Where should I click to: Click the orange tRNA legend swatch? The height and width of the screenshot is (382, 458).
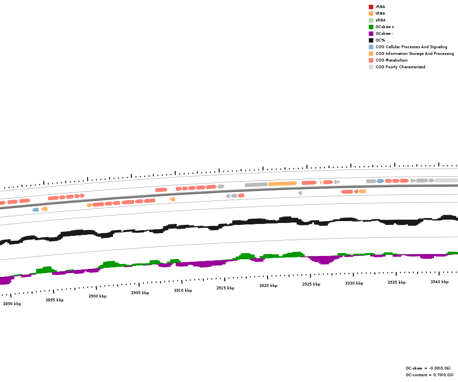371,13
